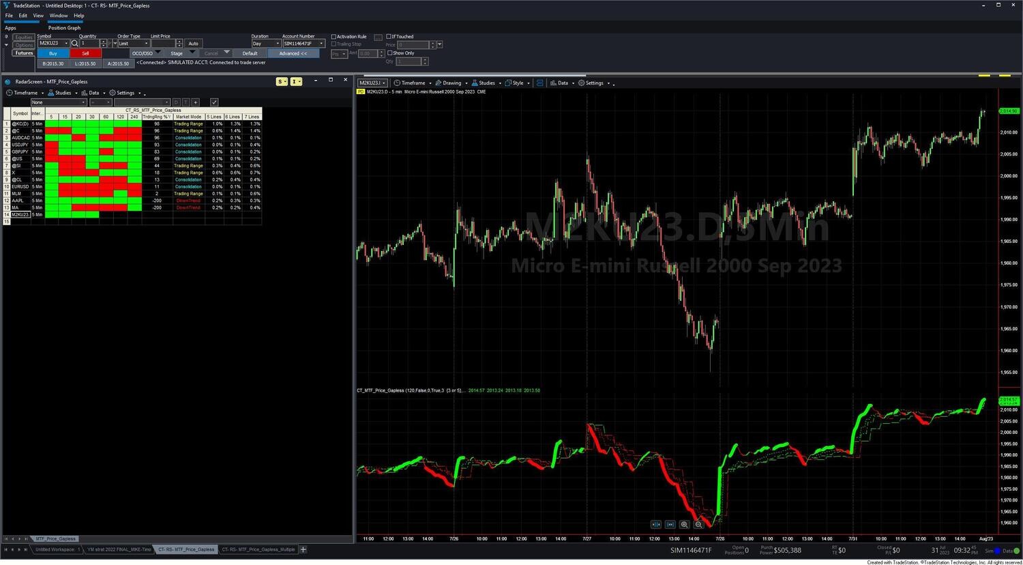
Task: Click the symbol lookup magnifier icon
Action: [75, 44]
